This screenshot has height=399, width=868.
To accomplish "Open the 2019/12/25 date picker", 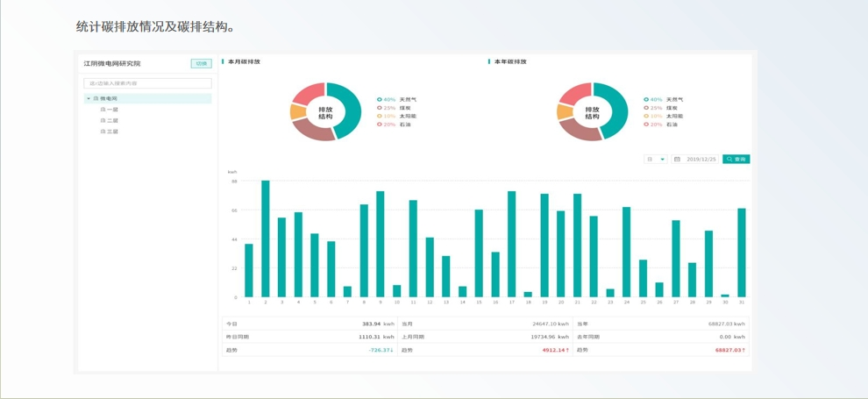I will tap(701, 160).
